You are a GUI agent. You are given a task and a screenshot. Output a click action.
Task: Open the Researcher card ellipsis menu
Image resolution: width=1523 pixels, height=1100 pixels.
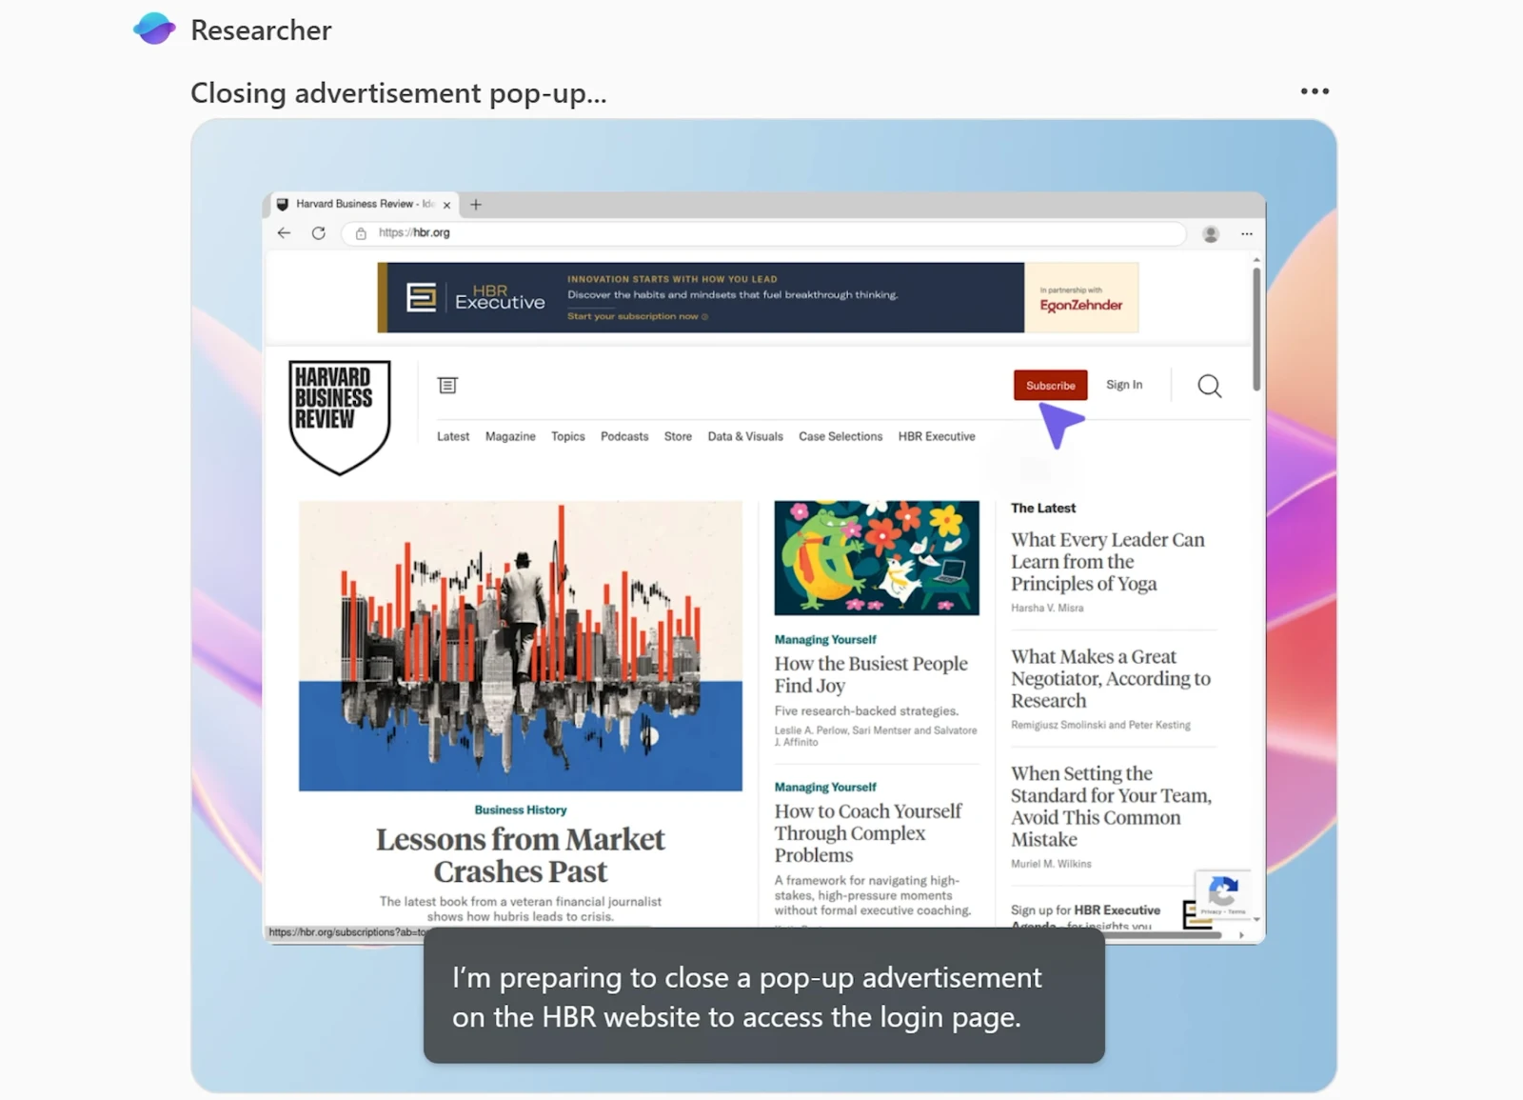1314,90
